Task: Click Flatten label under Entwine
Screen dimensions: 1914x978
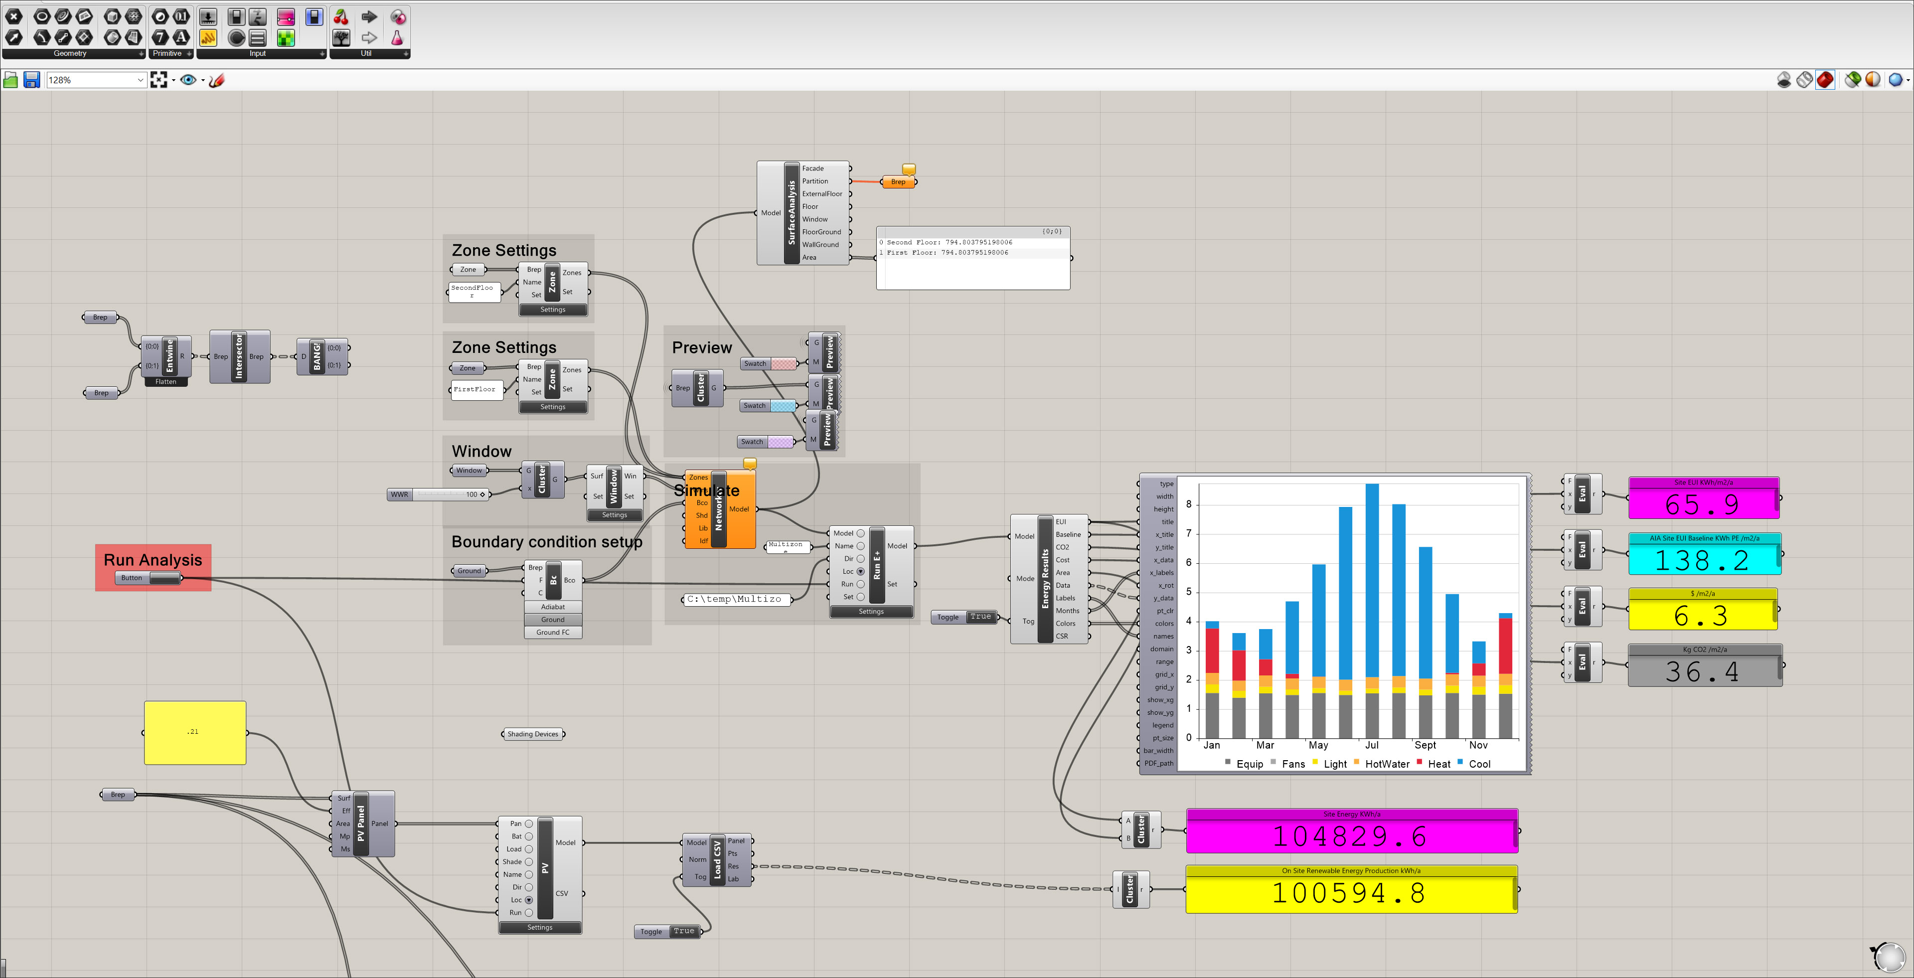Action: (x=165, y=382)
